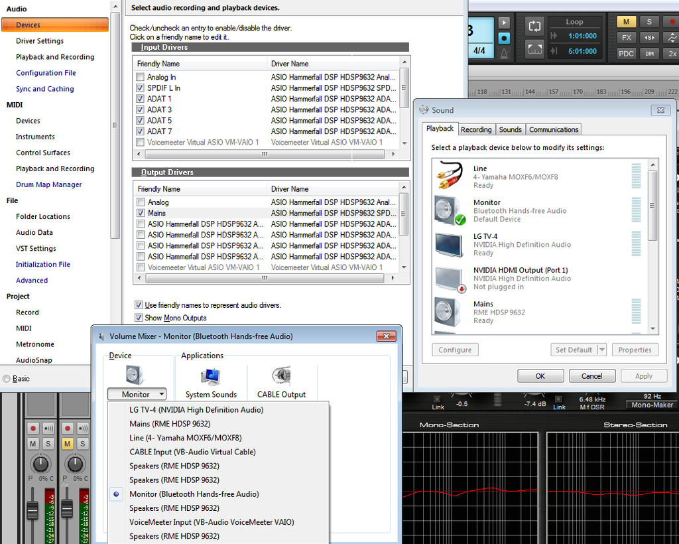Screen dimensions: 679x544
Task: Toggle the Loop on/off button
Action: (x=535, y=26)
